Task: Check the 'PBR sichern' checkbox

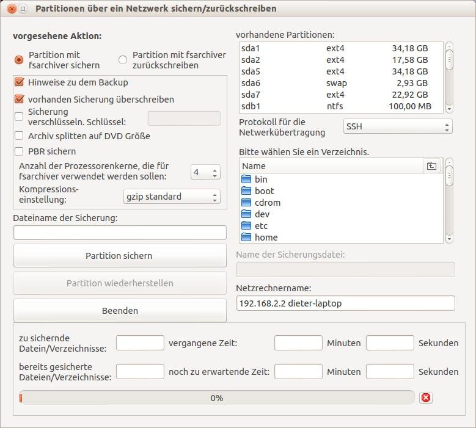Action: pos(19,151)
